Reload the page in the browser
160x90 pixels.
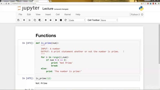click(6, 3)
